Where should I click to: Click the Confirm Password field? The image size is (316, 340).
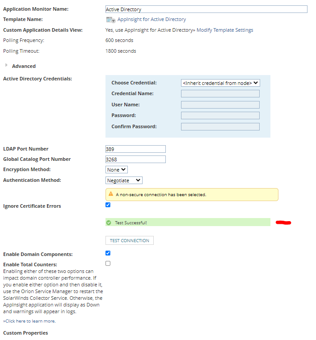tap(220, 126)
